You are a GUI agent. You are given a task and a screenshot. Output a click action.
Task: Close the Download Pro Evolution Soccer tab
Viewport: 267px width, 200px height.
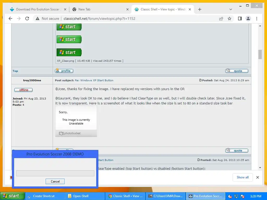[x=65, y=9]
